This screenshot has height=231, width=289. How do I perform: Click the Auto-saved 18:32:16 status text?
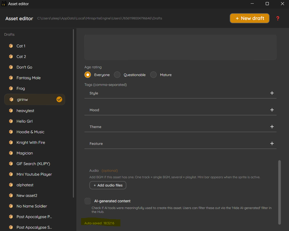(x=99, y=223)
